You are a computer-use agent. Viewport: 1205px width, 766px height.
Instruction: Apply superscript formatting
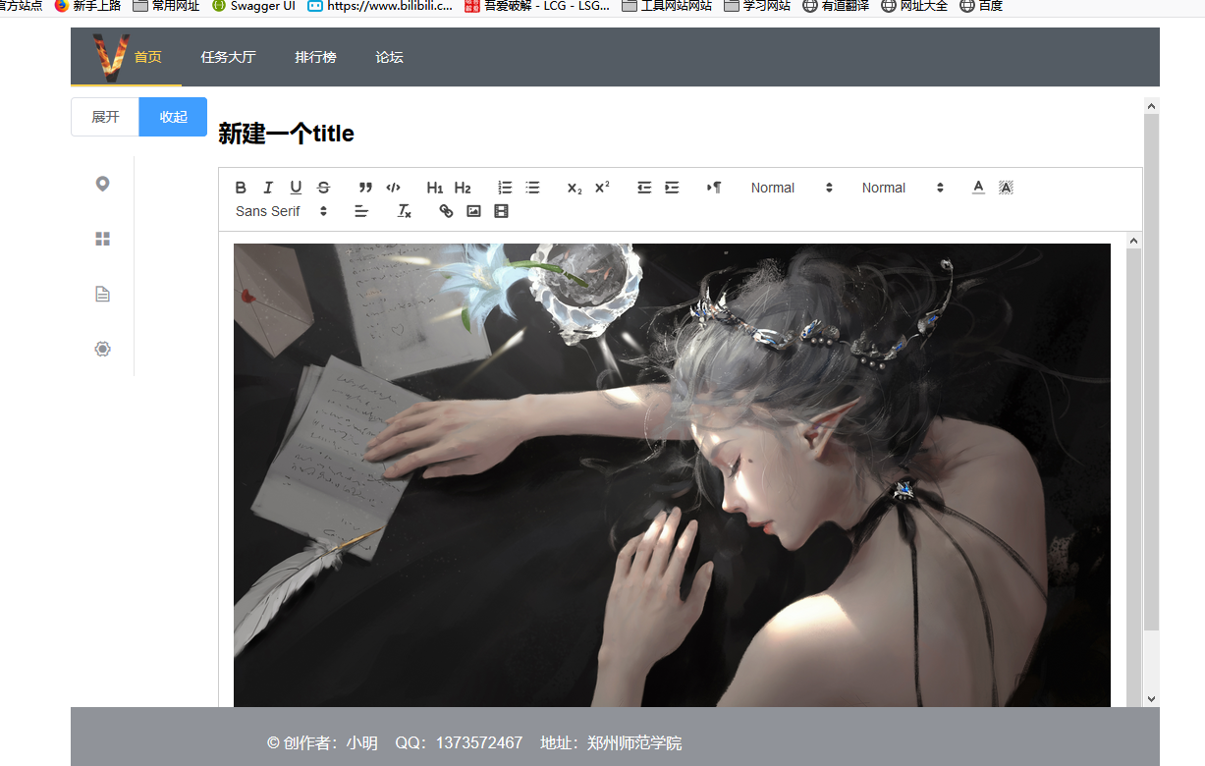[602, 188]
